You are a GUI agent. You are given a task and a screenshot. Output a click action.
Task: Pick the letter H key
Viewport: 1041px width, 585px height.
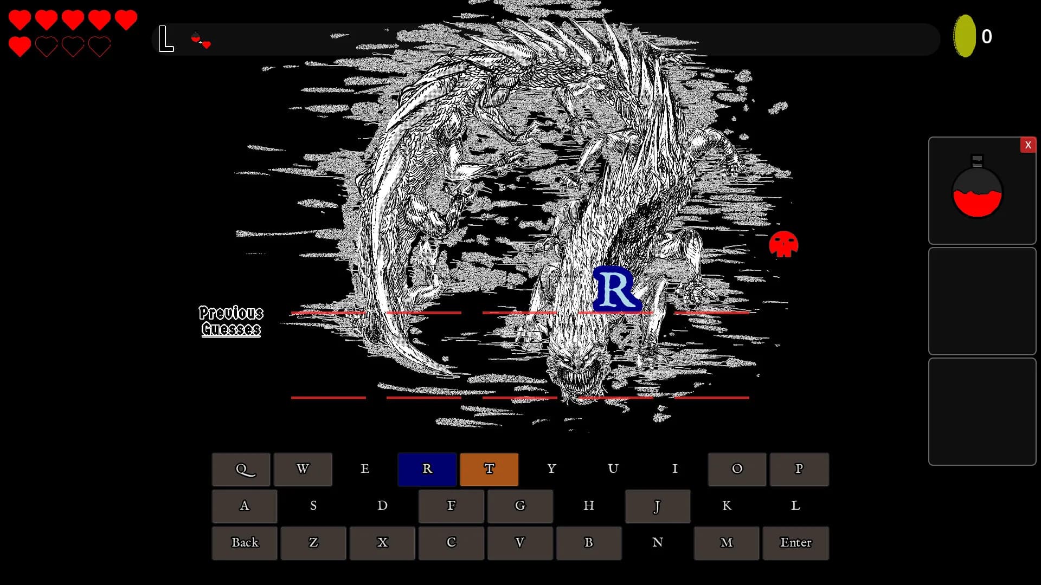tap(589, 506)
